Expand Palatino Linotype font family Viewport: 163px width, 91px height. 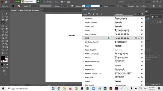click(83, 54)
